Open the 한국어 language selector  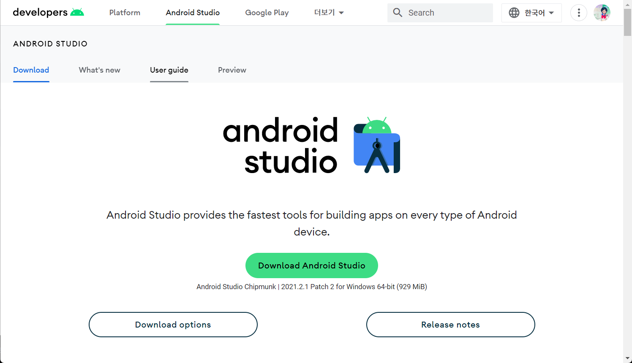pos(531,13)
